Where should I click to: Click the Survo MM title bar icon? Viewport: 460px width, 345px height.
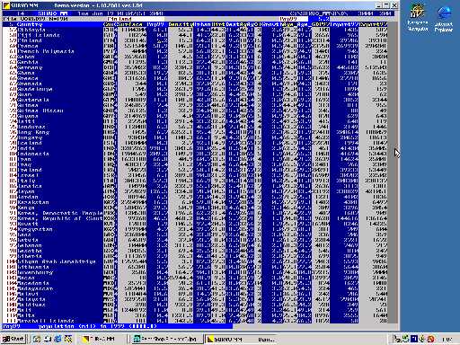click(6, 5)
